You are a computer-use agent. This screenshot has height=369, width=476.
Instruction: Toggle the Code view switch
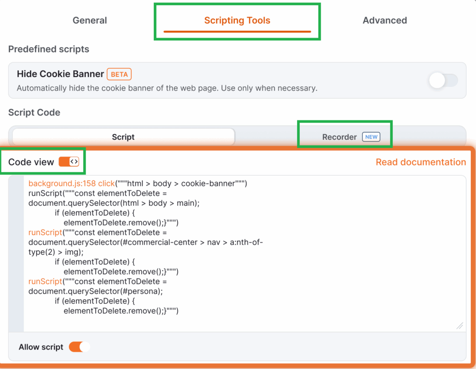[x=69, y=162]
